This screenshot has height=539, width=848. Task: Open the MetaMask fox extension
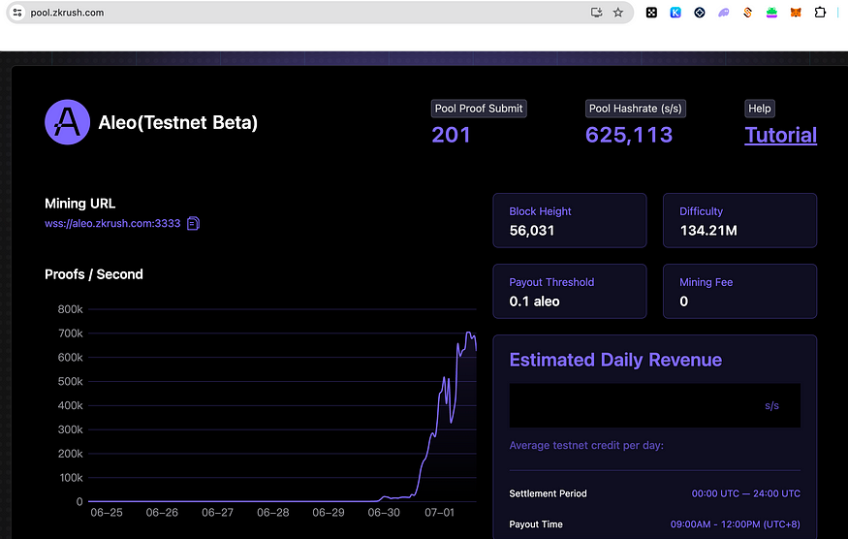coord(796,13)
